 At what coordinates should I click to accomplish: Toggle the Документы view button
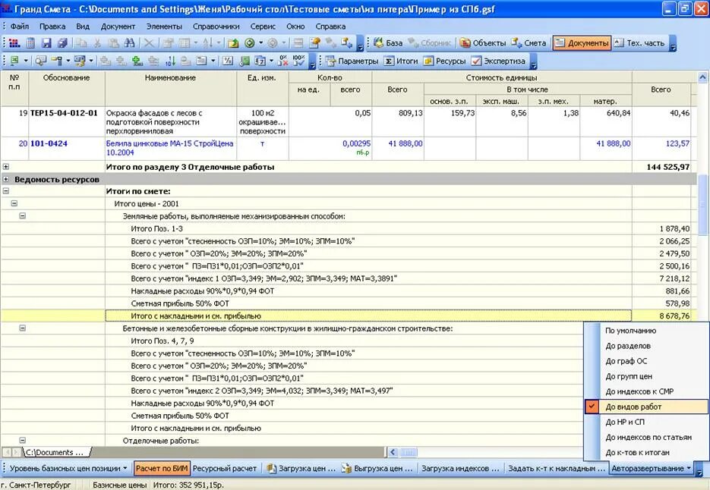coord(582,43)
